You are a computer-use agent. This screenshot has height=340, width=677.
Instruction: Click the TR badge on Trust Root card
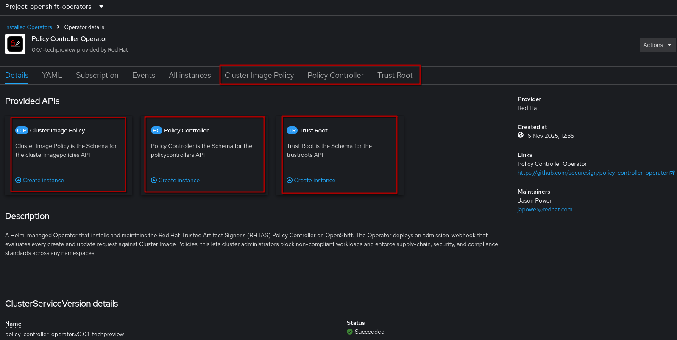[292, 130]
